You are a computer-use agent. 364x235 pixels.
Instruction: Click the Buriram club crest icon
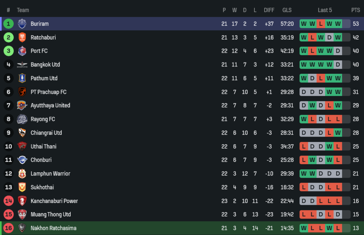coord(22,24)
